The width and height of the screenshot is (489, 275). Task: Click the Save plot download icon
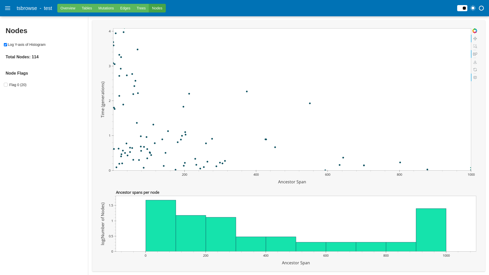(475, 62)
